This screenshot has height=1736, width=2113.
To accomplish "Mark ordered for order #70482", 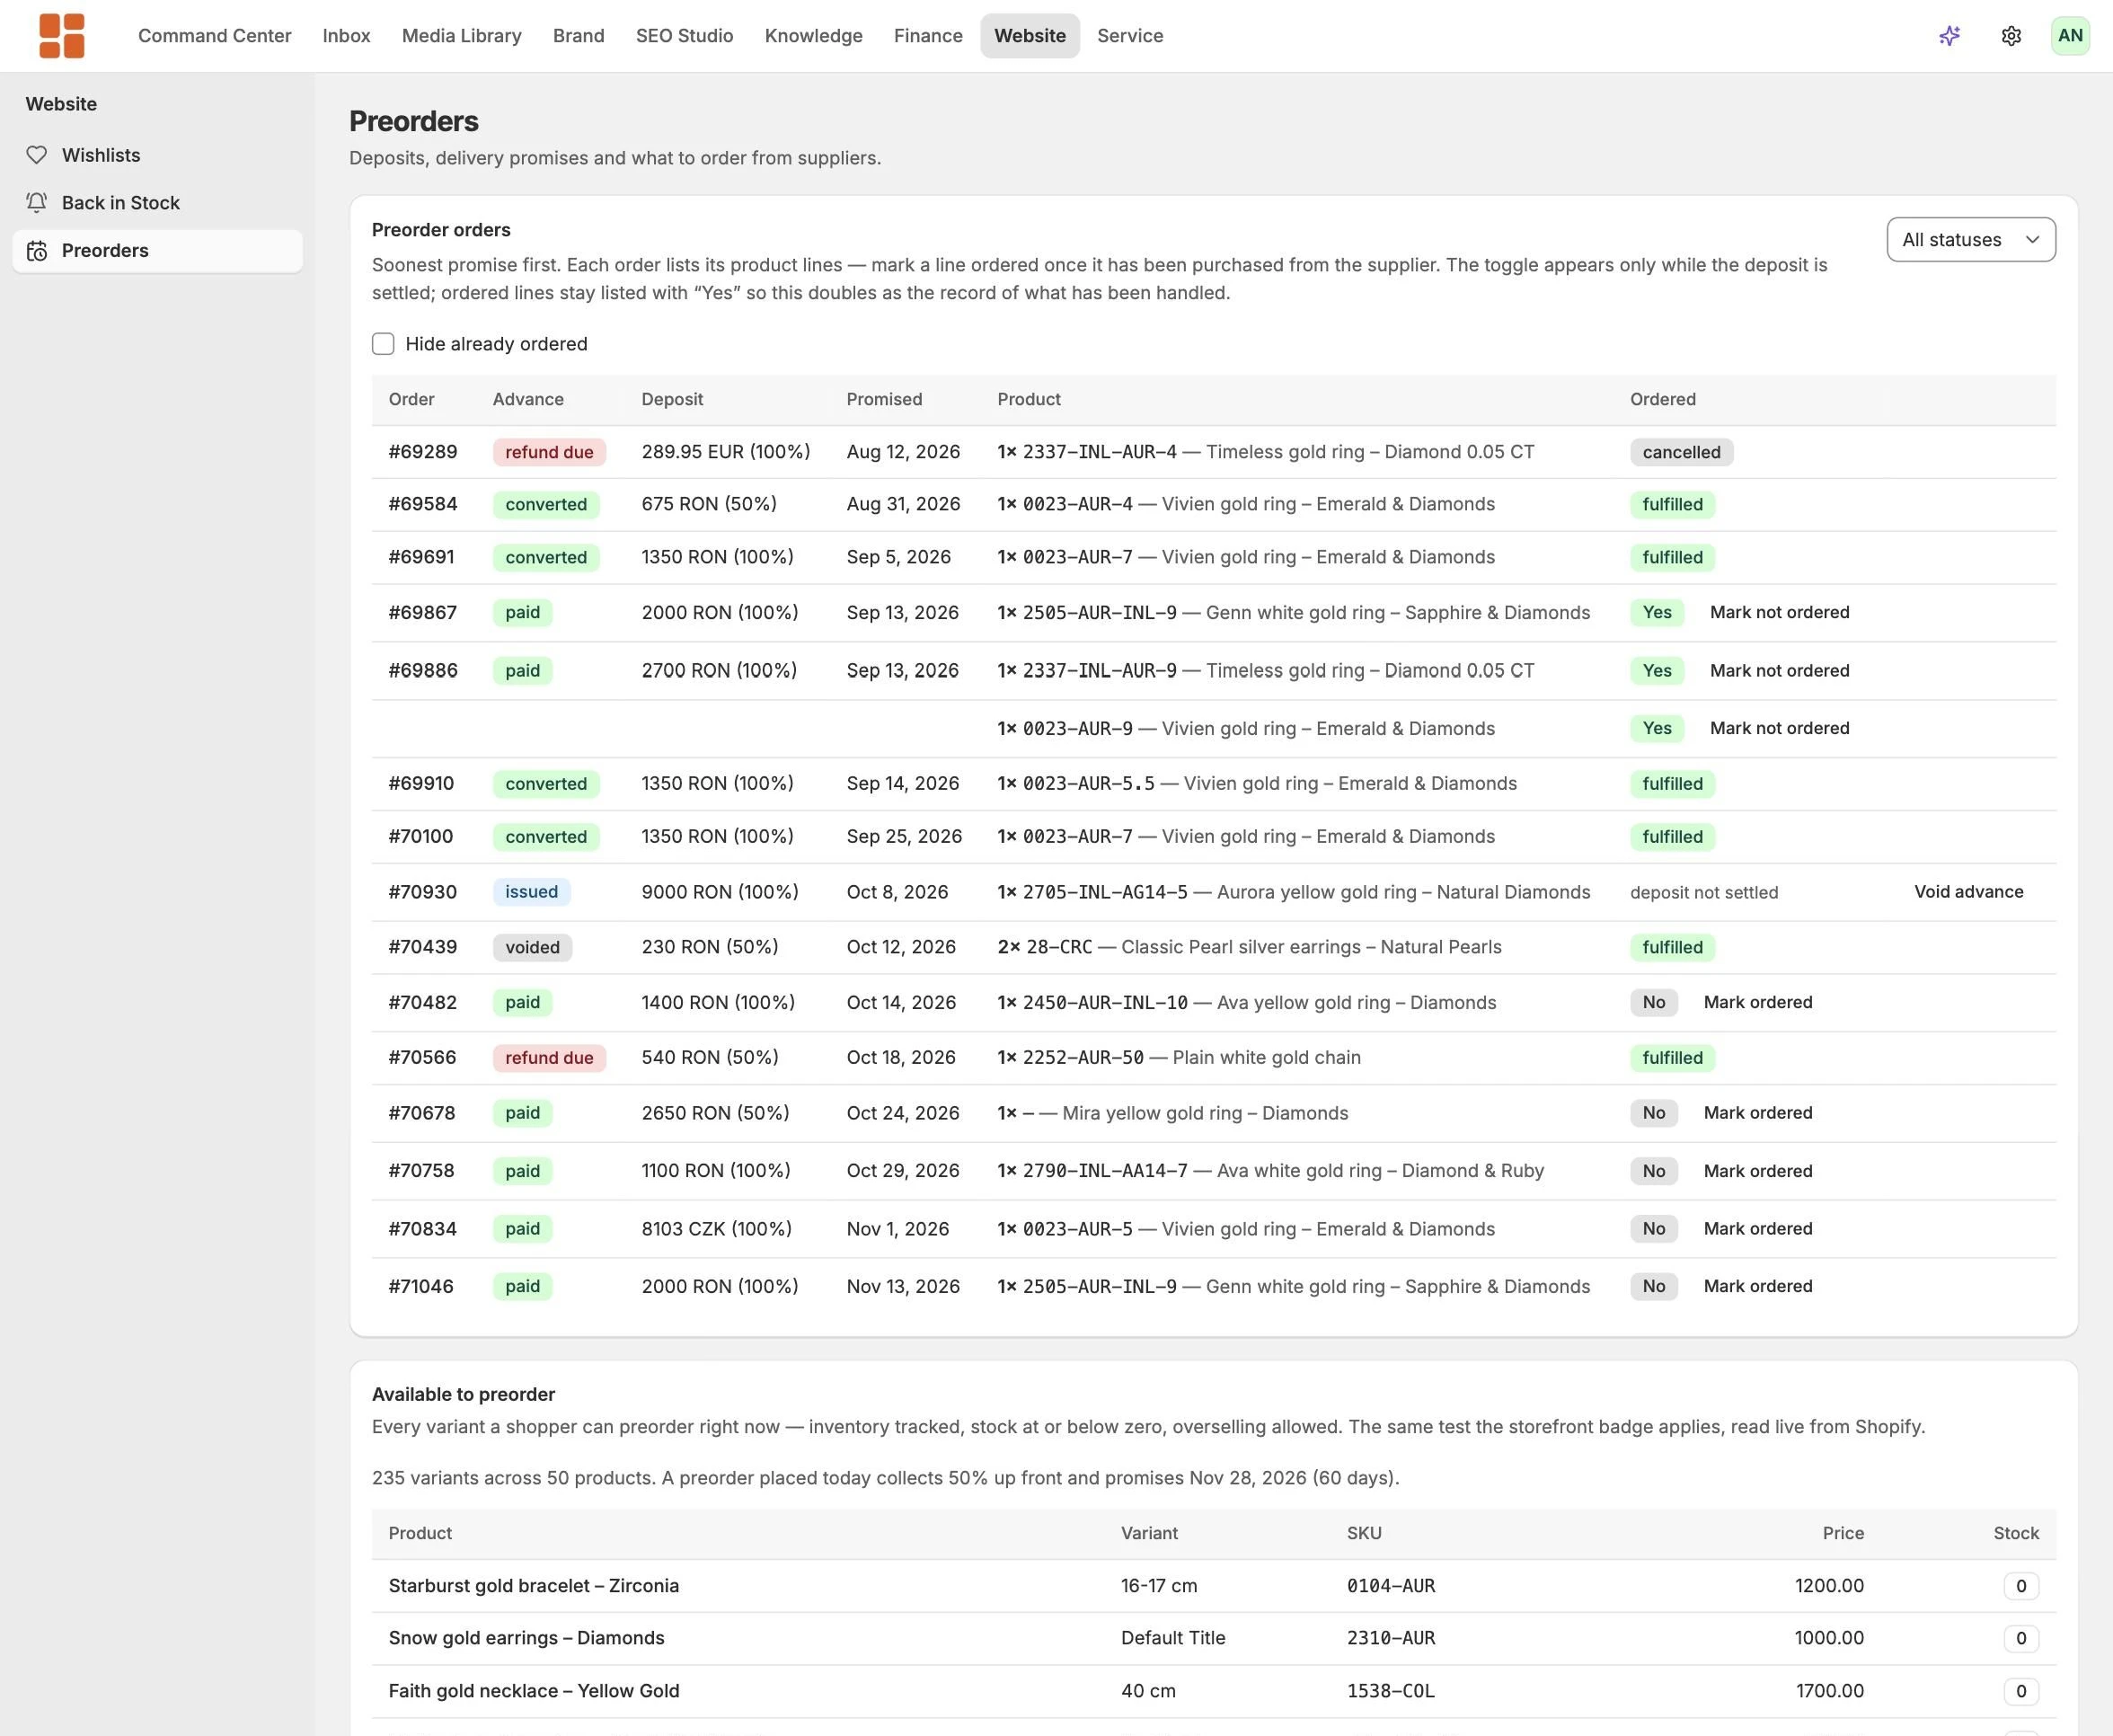I will point(1757,1002).
